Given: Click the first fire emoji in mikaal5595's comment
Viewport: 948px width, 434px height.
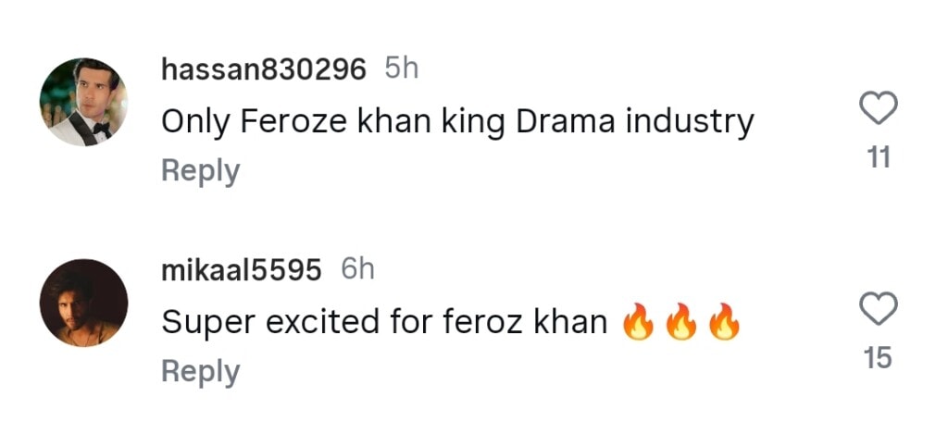Looking at the screenshot, I should pos(639,323).
